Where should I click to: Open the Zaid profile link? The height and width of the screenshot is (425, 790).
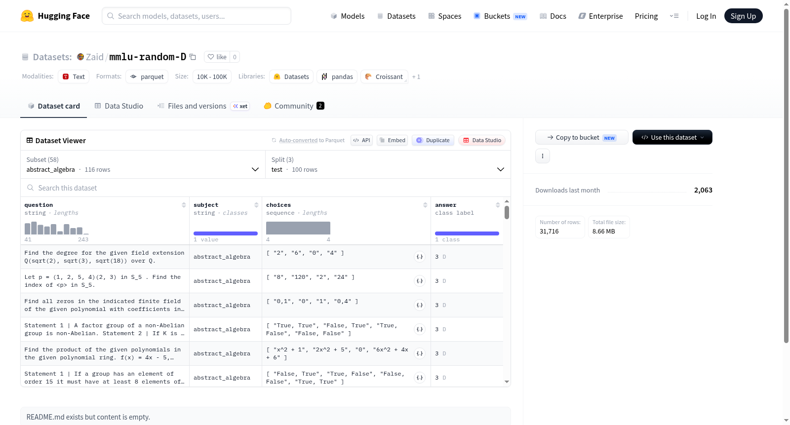95,57
